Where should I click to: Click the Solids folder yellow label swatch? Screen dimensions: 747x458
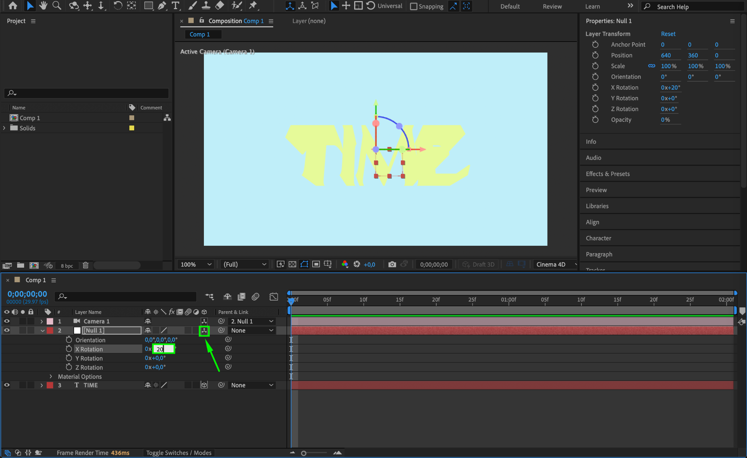132,128
